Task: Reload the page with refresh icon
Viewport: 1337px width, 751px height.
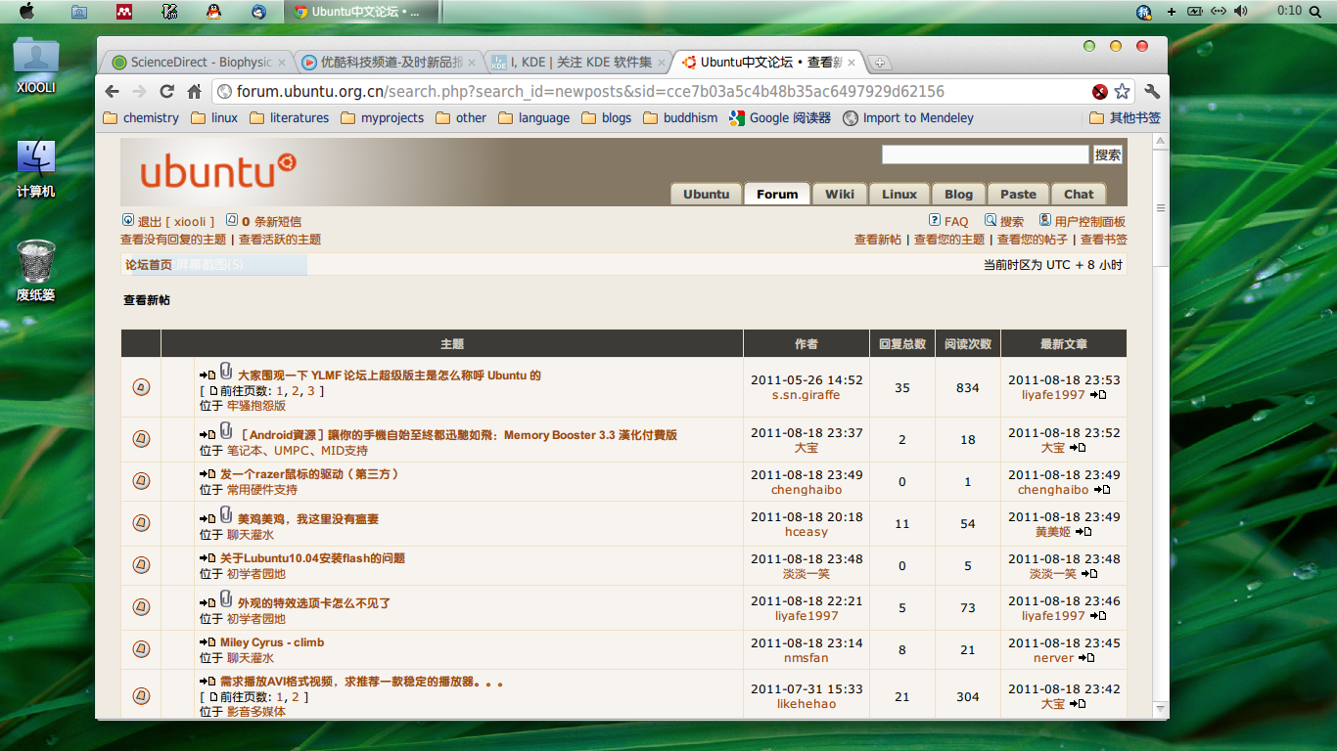Action: pyautogui.click(x=166, y=91)
